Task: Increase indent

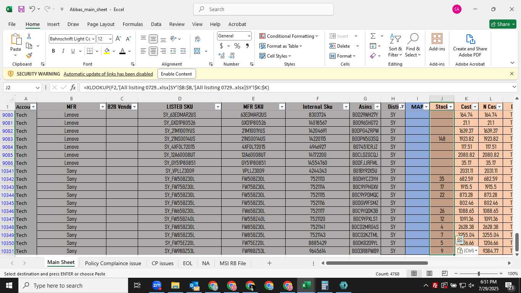Action: [183, 51]
